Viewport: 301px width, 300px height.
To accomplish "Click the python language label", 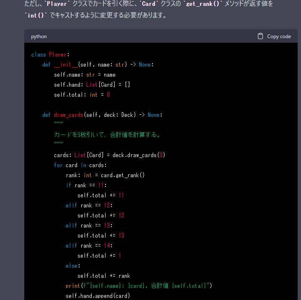I will (x=39, y=36).
